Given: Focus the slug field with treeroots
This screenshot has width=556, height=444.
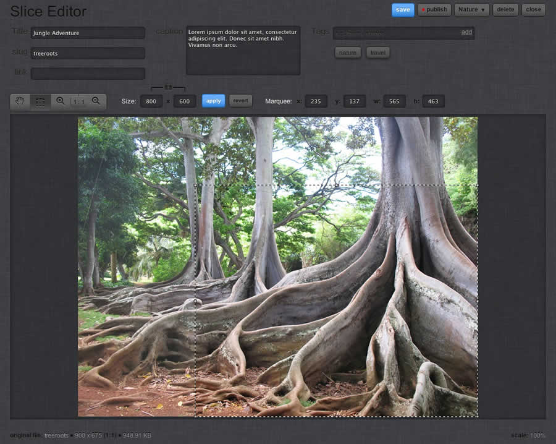Looking at the screenshot, I should (88, 53).
